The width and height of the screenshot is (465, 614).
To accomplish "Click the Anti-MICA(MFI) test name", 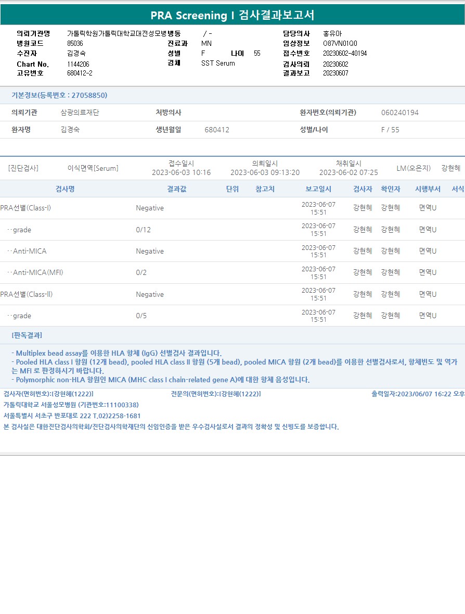I will pos(38,272).
